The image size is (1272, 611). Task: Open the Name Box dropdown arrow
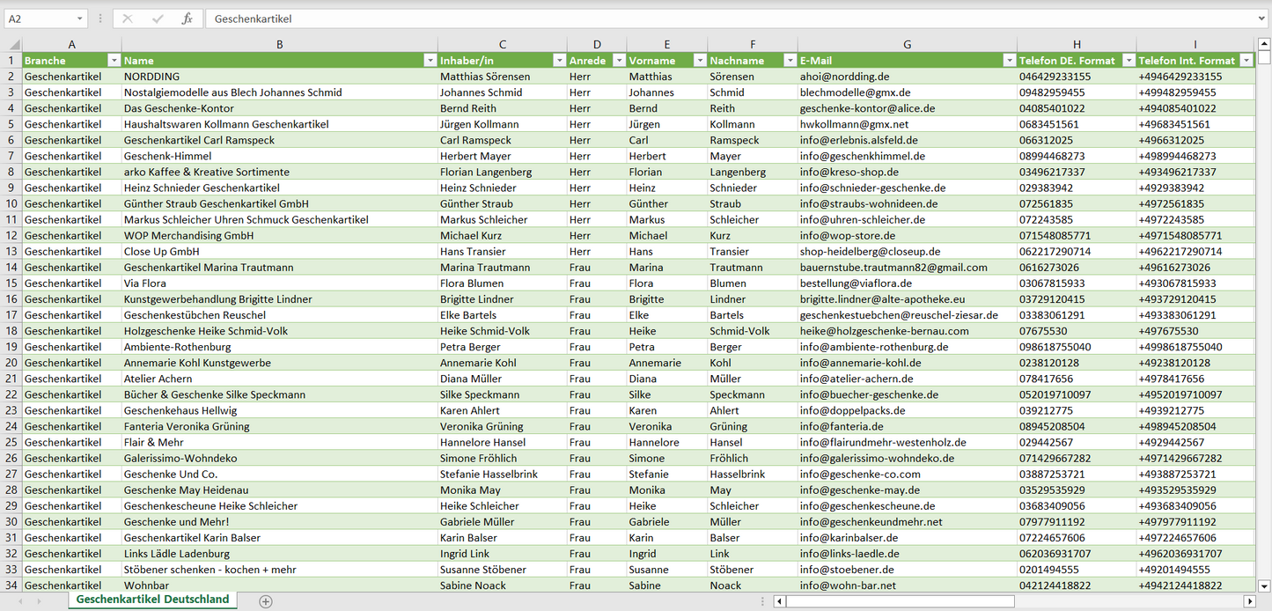80,18
